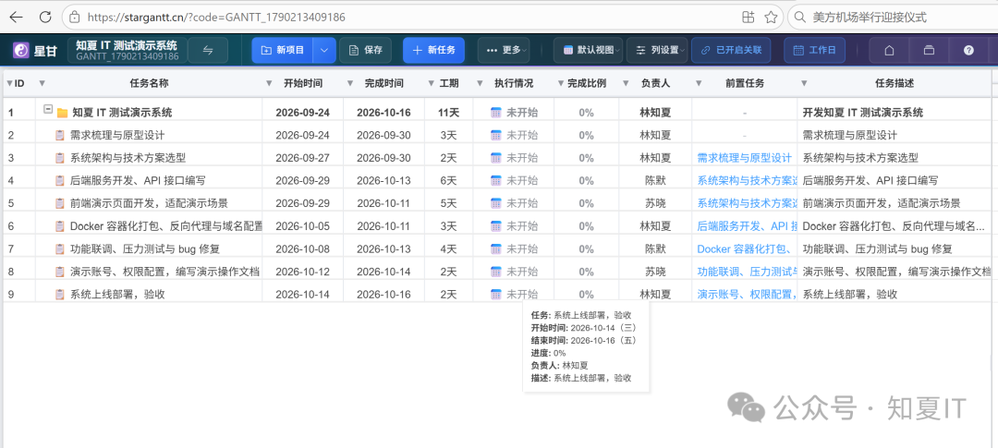The image size is (998, 448).
Task: Click status calendar icon in row 2
Action: pos(496,135)
